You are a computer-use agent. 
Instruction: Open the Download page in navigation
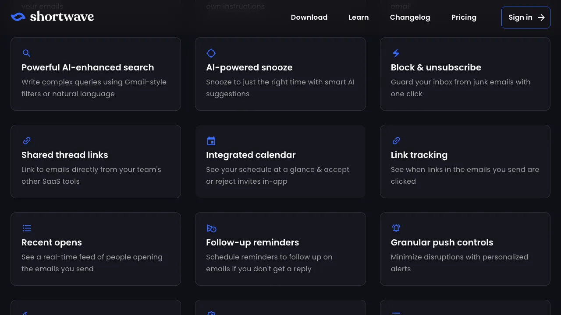(x=309, y=17)
